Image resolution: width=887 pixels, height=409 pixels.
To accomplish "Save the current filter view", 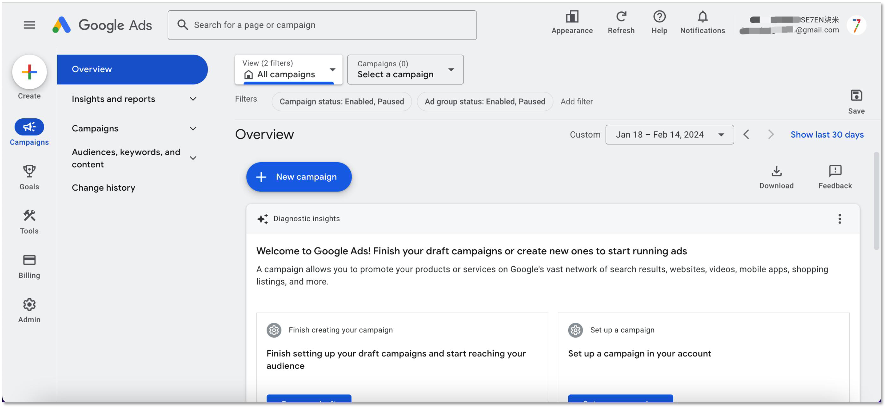I will point(856,102).
